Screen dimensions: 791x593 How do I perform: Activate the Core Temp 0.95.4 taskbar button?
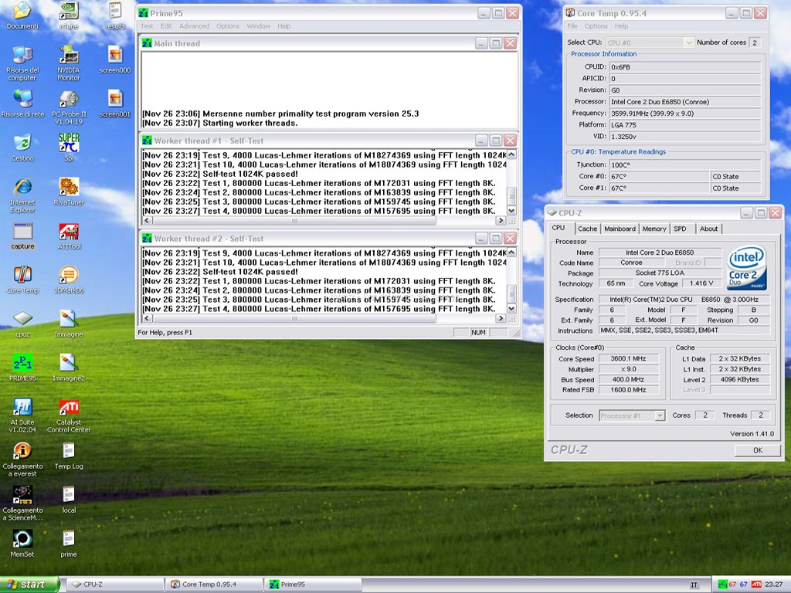tap(214, 585)
